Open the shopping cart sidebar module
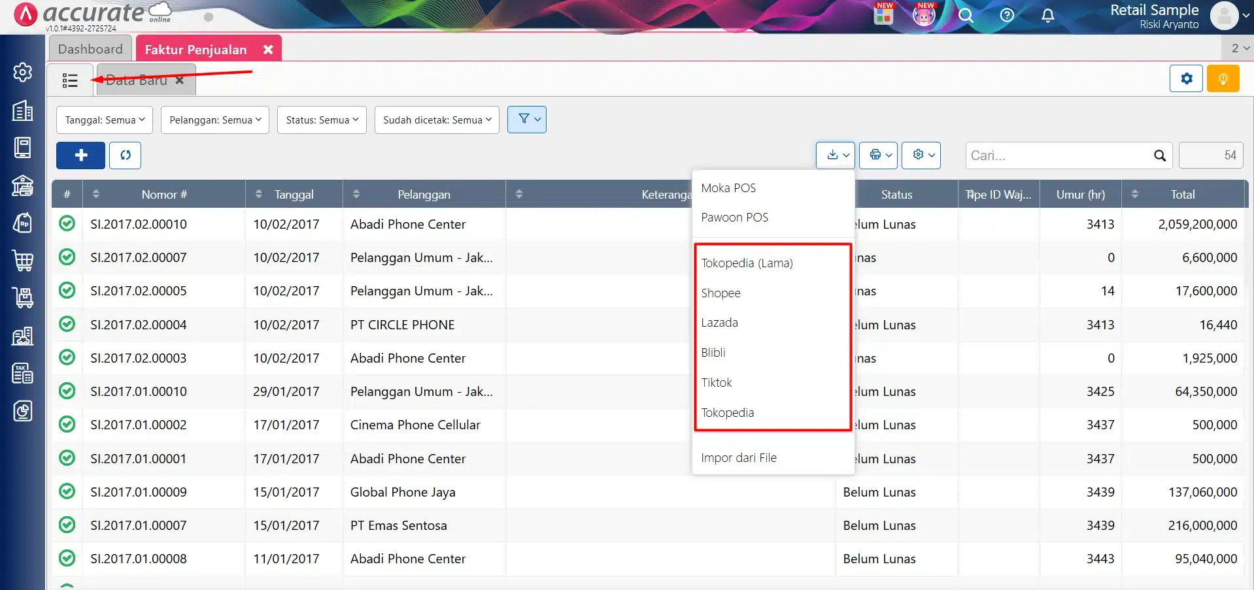The height and width of the screenshot is (590, 1254). click(x=23, y=261)
